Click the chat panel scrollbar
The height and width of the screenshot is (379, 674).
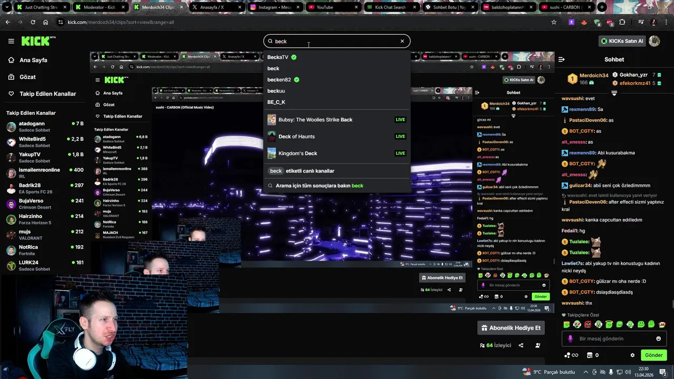click(x=672, y=304)
